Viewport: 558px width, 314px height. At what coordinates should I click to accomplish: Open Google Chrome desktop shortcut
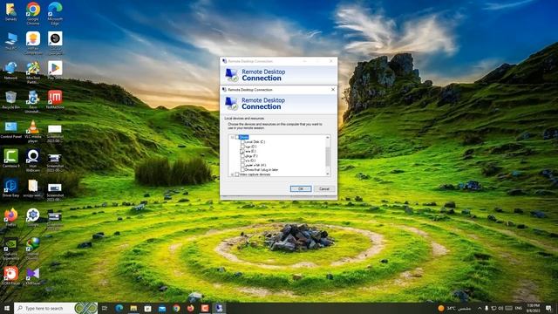(33, 13)
